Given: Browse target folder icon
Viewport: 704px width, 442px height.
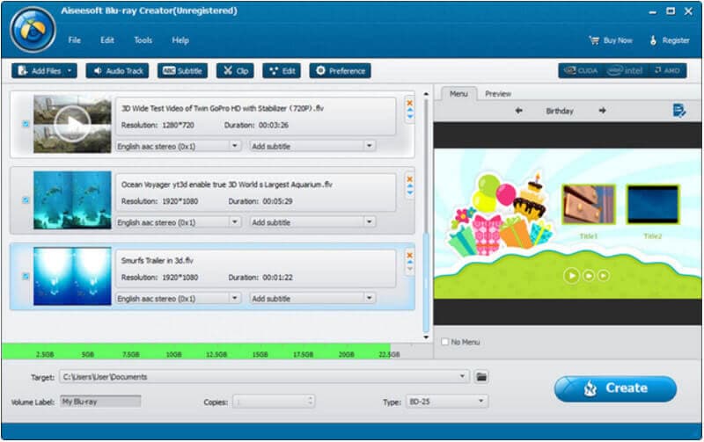Looking at the screenshot, I should pyautogui.click(x=481, y=377).
